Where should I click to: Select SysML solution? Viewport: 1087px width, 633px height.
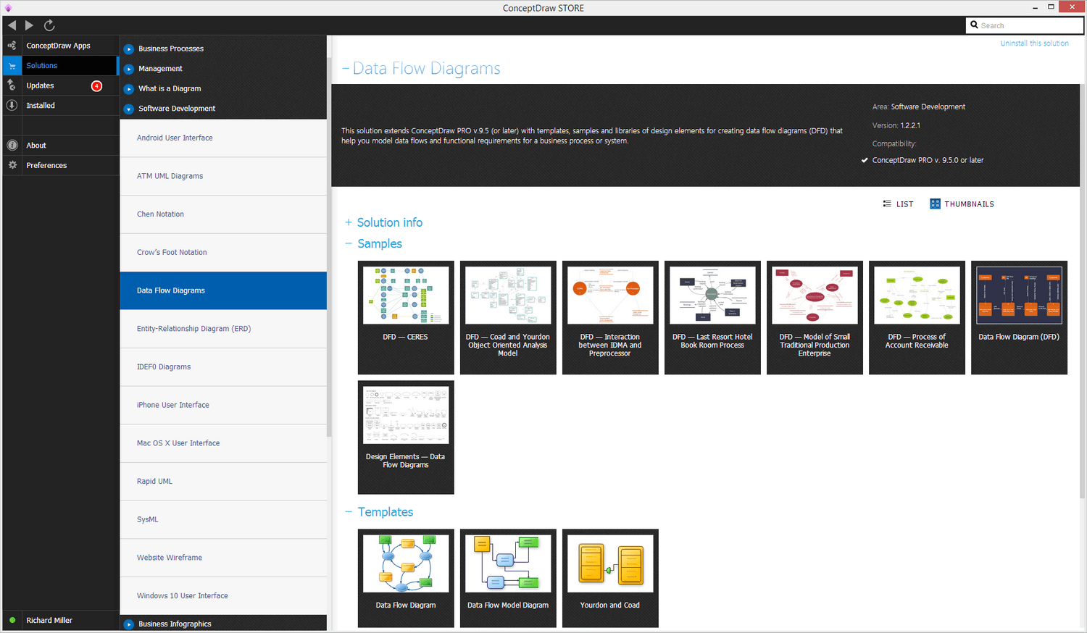click(x=223, y=519)
